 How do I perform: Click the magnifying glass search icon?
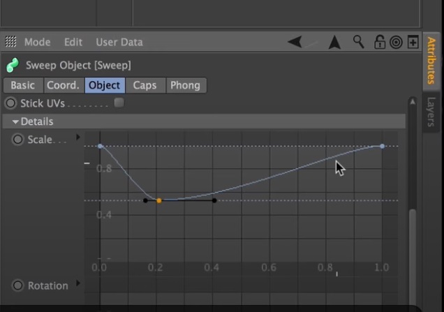tap(359, 42)
